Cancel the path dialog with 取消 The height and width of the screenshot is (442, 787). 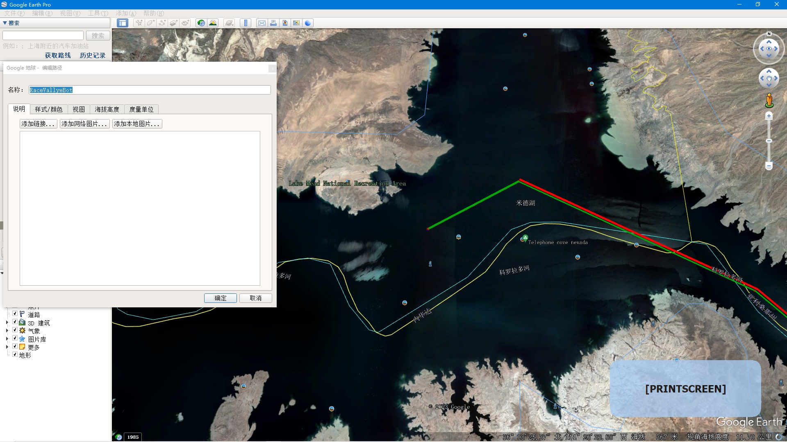point(256,298)
